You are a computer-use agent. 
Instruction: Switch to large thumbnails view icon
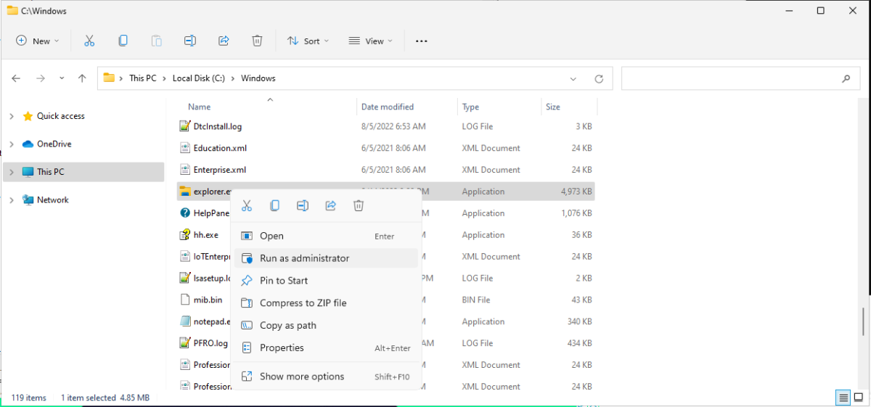click(x=858, y=398)
